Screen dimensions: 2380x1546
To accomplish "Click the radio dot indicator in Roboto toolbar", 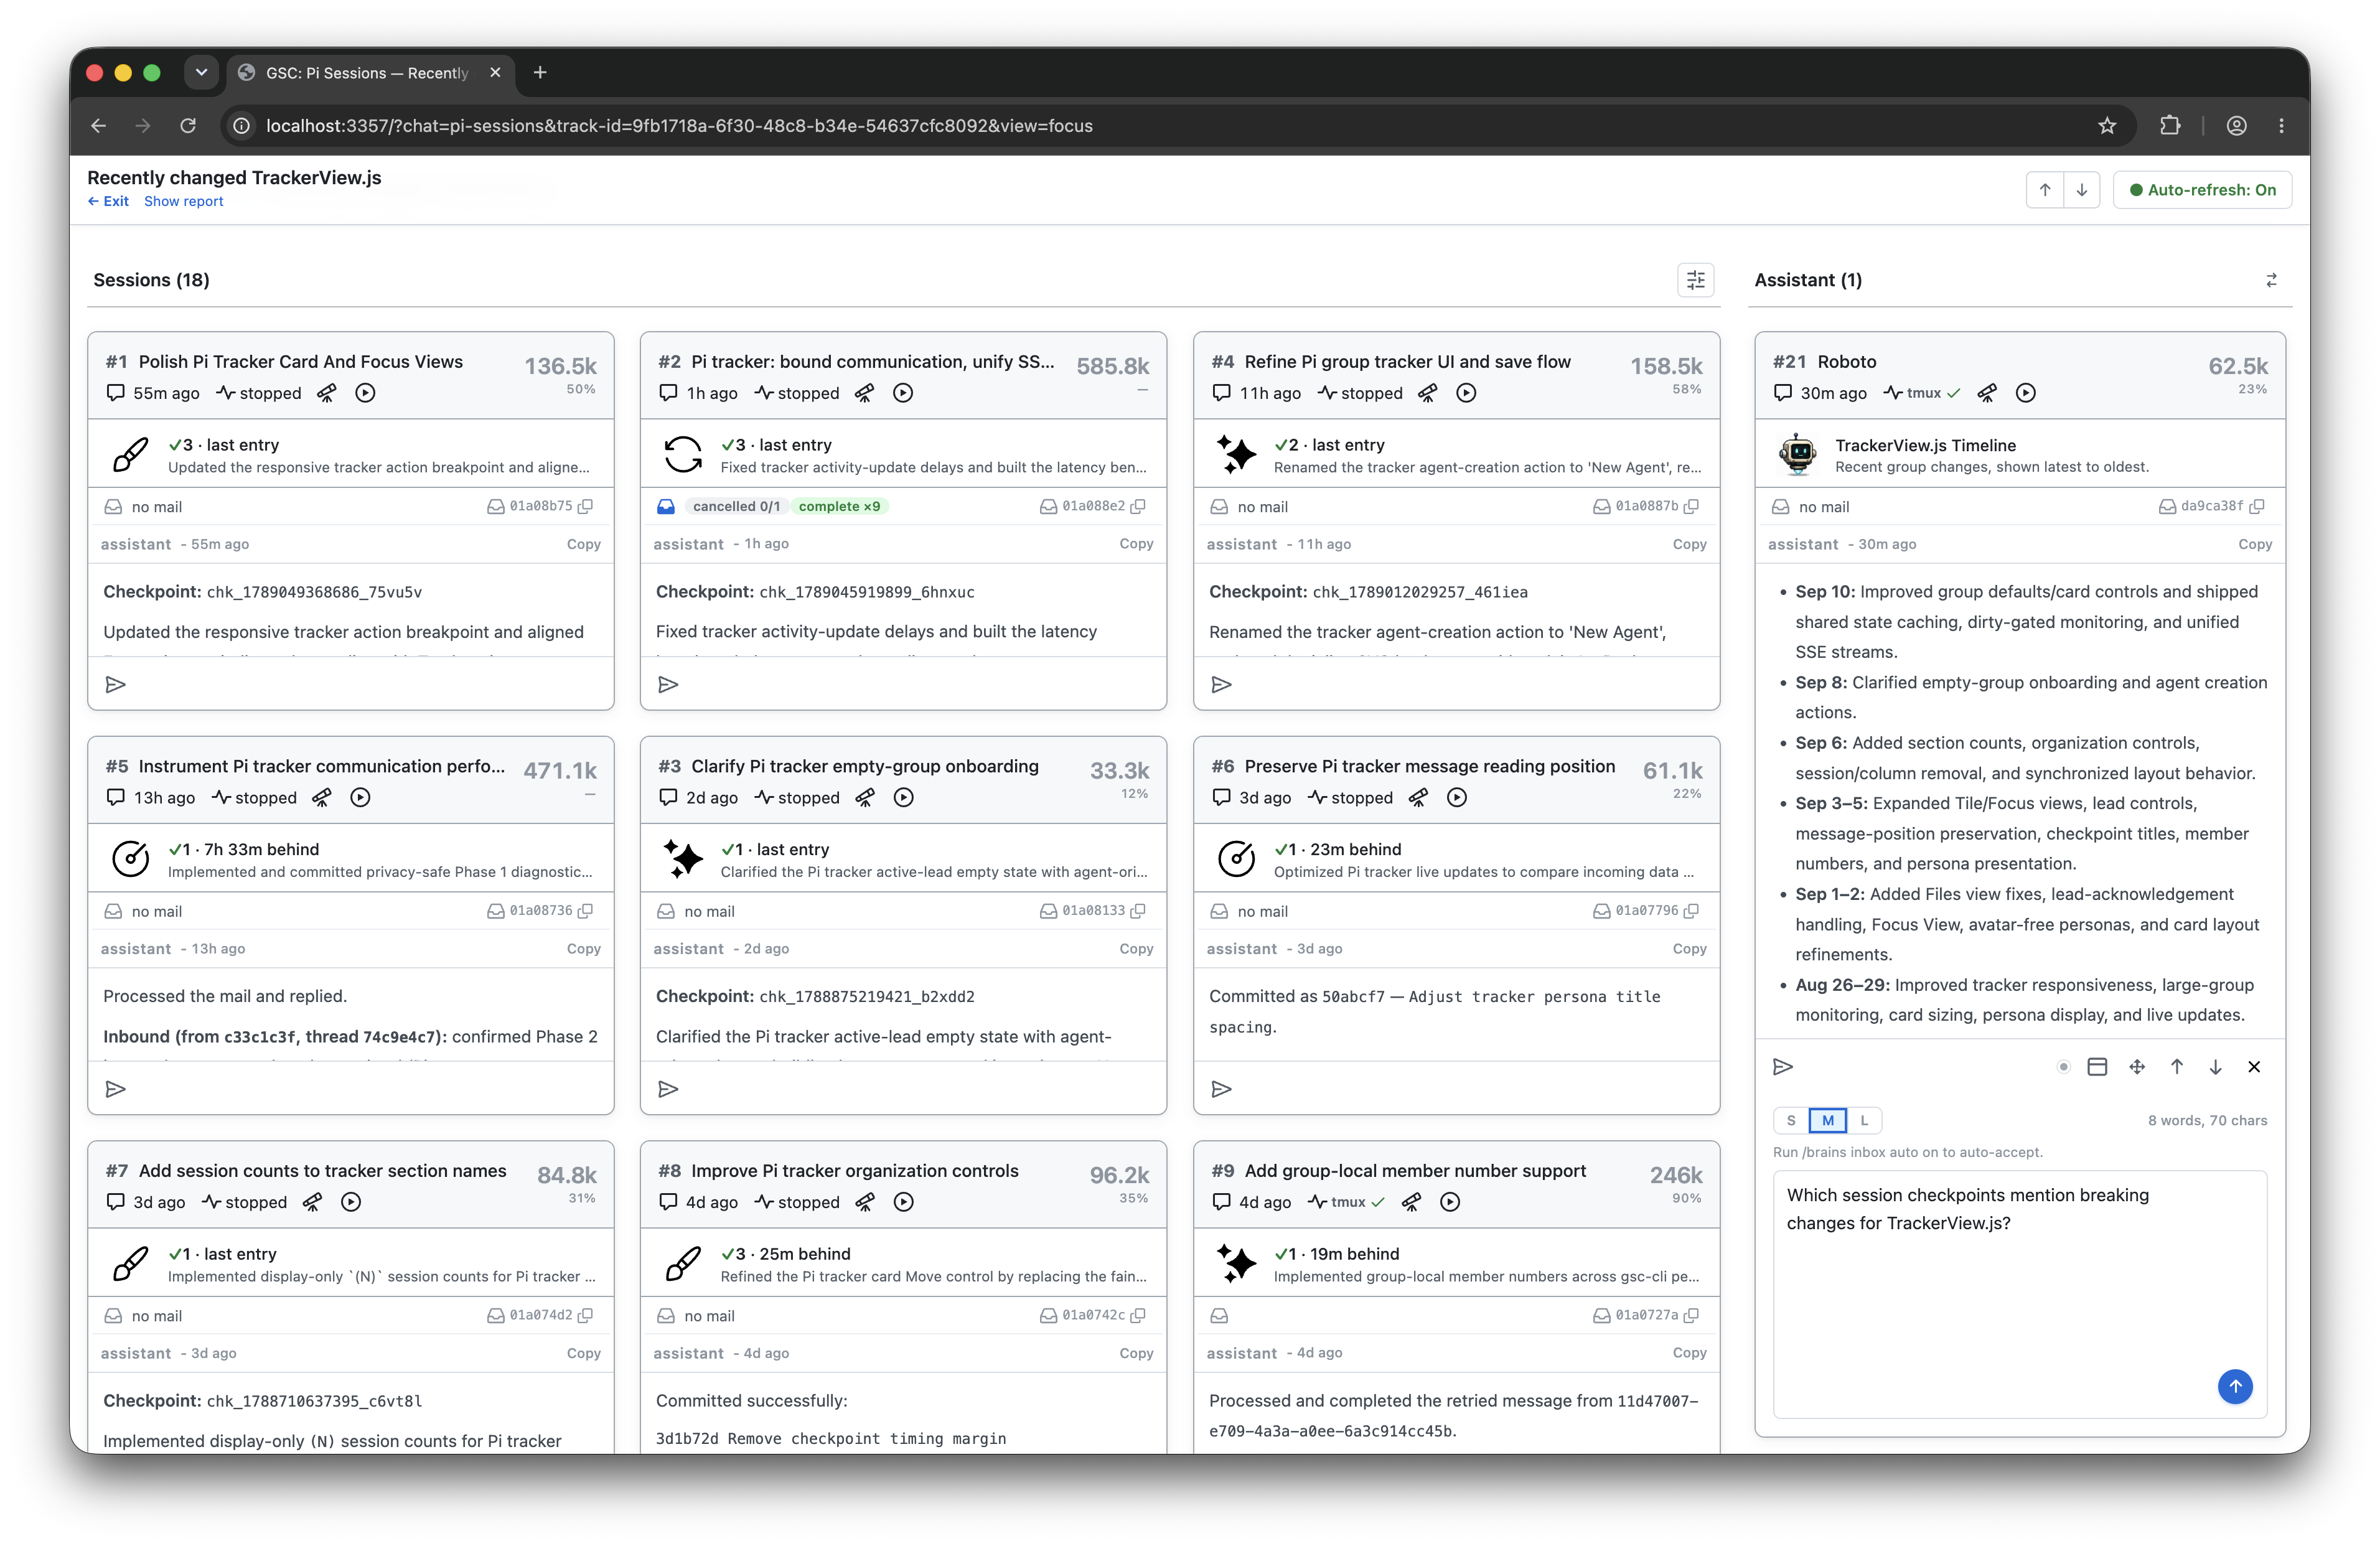I will pyautogui.click(x=2063, y=1066).
